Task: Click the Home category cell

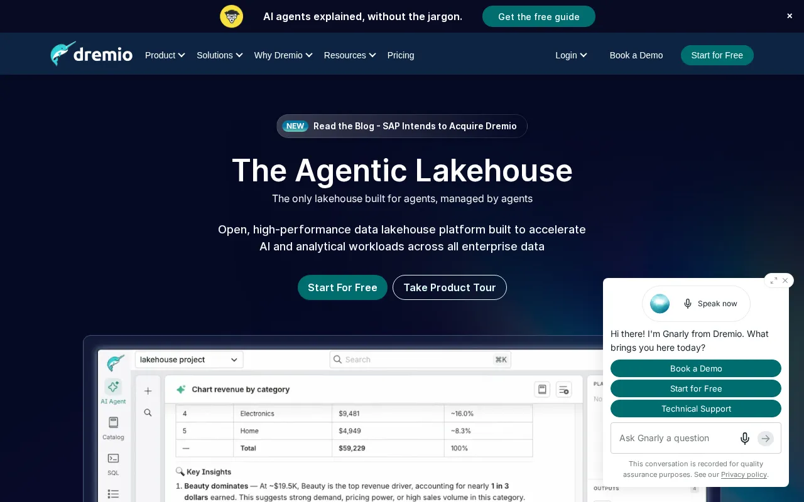Action: (283, 431)
